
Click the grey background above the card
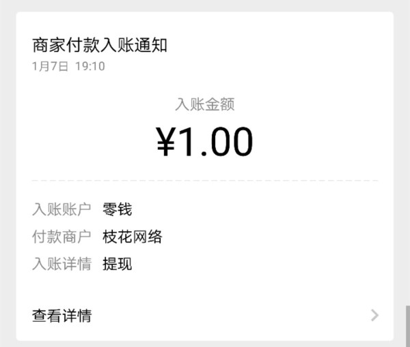(x=205, y=5)
